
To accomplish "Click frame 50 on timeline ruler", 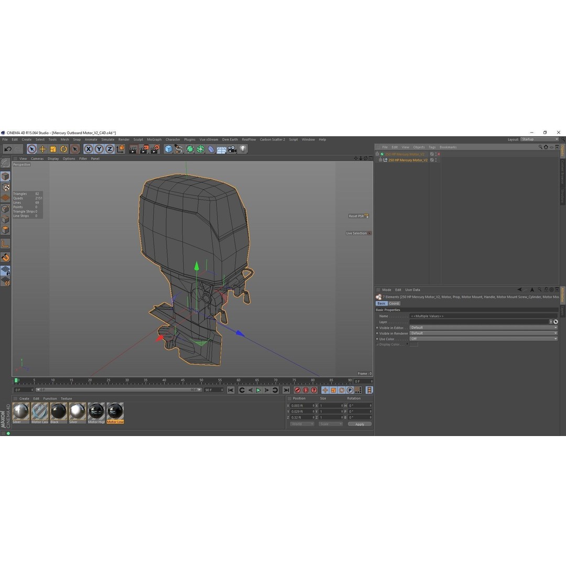I will click(201, 380).
